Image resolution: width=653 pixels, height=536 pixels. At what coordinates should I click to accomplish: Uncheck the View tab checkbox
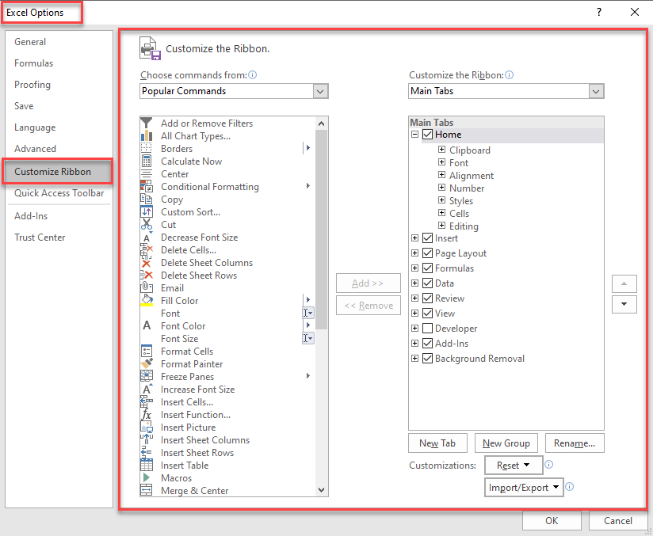tap(427, 313)
